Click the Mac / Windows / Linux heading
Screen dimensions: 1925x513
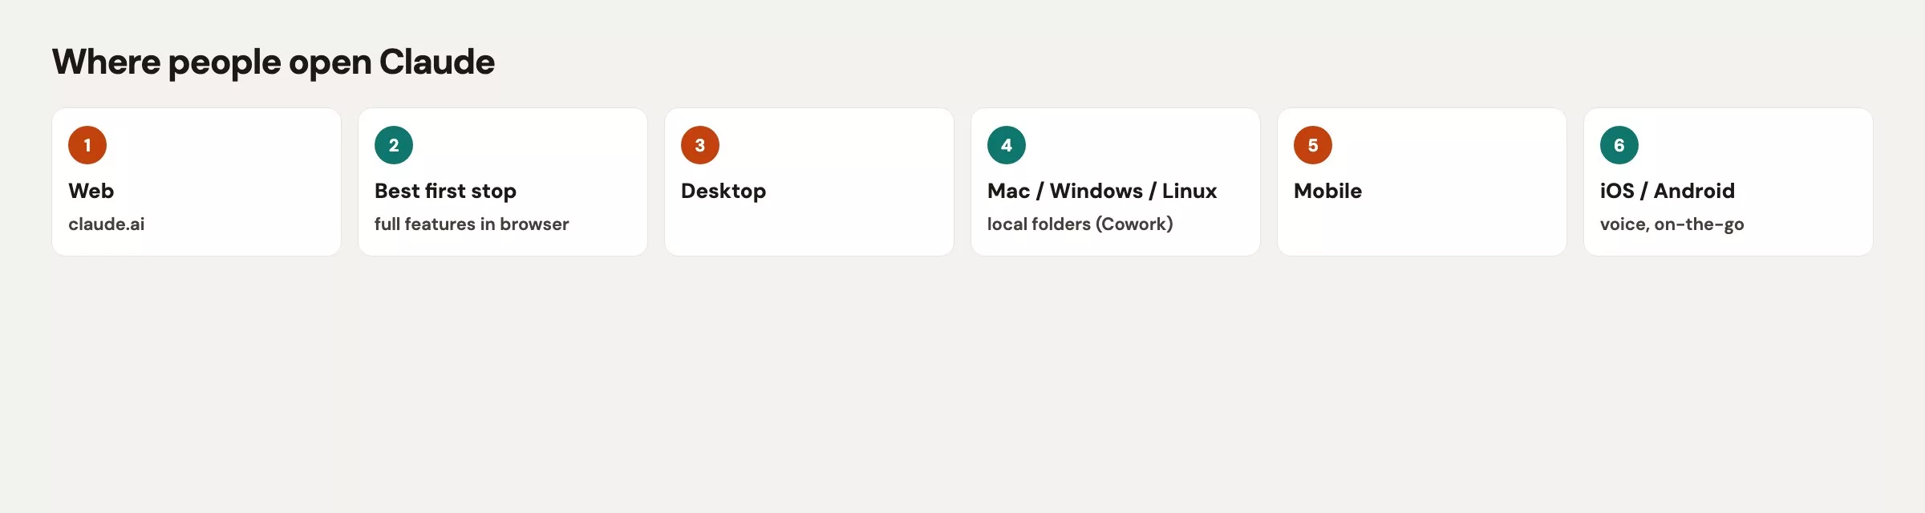click(x=1102, y=191)
